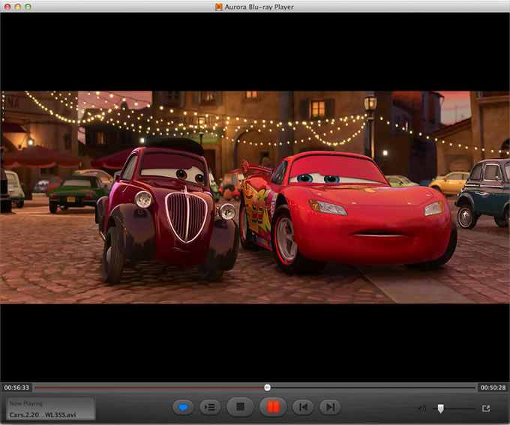Mute audio using the speaker icon
This screenshot has height=425, width=510.
point(422,409)
